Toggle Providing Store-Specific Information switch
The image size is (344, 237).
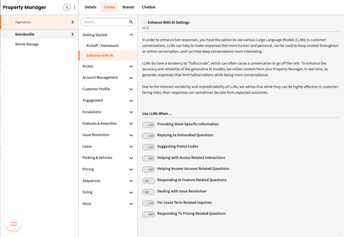[148, 125]
